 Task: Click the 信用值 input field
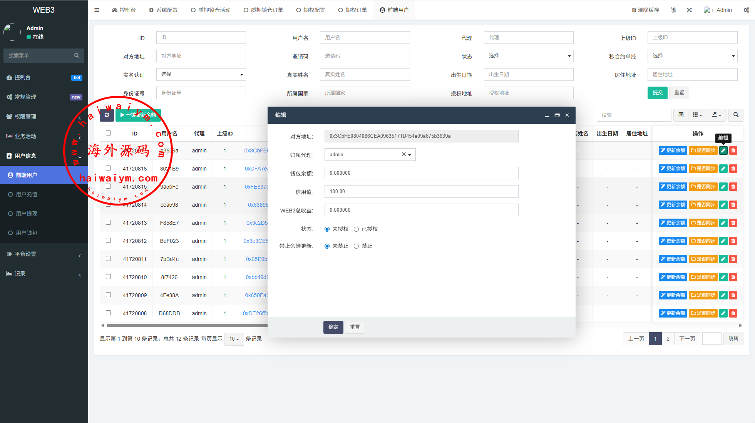pyautogui.click(x=421, y=192)
